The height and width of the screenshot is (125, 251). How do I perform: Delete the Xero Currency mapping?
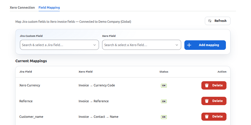tap(214, 85)
